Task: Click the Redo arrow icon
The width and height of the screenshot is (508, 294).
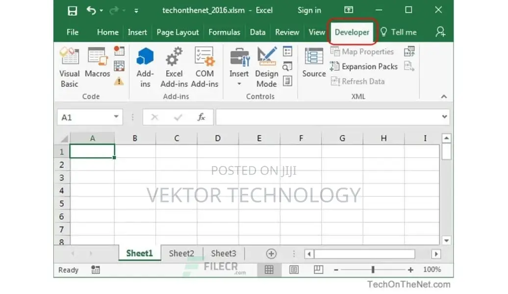Action: tap(114, 11)
